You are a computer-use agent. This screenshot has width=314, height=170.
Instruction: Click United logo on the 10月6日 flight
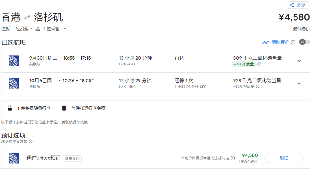point(14,83)
